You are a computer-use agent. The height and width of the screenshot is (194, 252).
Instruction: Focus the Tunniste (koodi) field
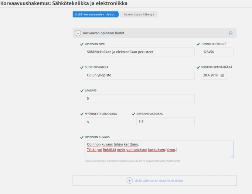point(217,52)
